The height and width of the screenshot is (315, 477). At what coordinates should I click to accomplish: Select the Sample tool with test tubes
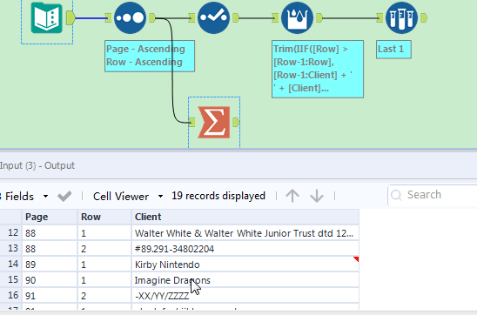[x=401, y=17]
